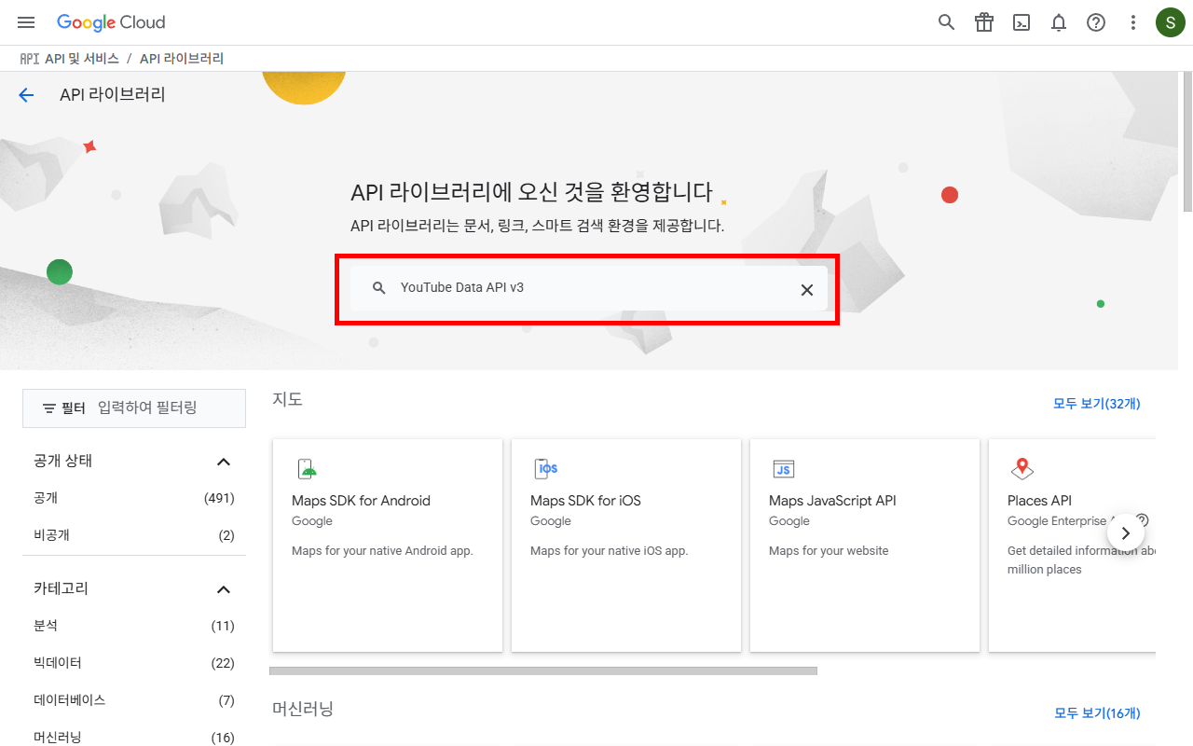The width and height of the screenshot is (1193, 746).
Task: View all 32 maps APIs
Action: click(1096, 404)
